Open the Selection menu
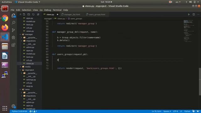 point(26,10)
